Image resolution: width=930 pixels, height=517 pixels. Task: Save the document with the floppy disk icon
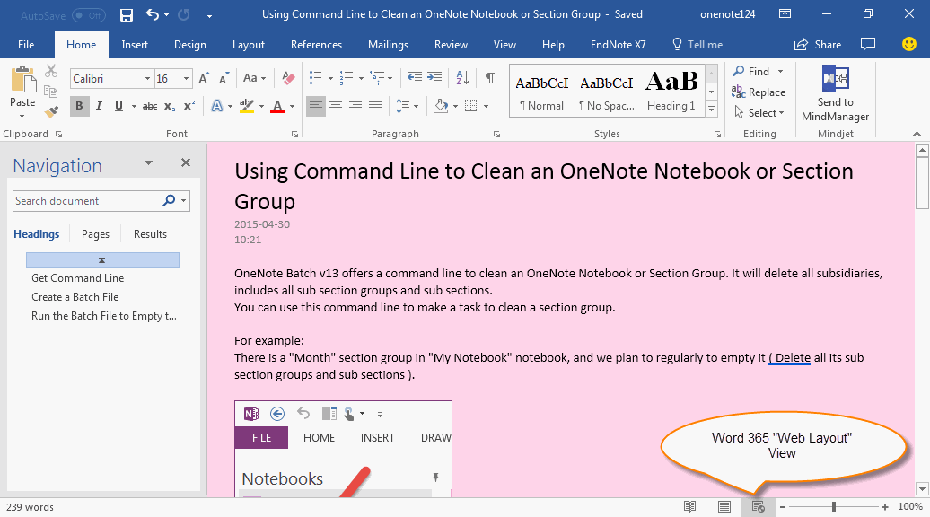(127, 15)
